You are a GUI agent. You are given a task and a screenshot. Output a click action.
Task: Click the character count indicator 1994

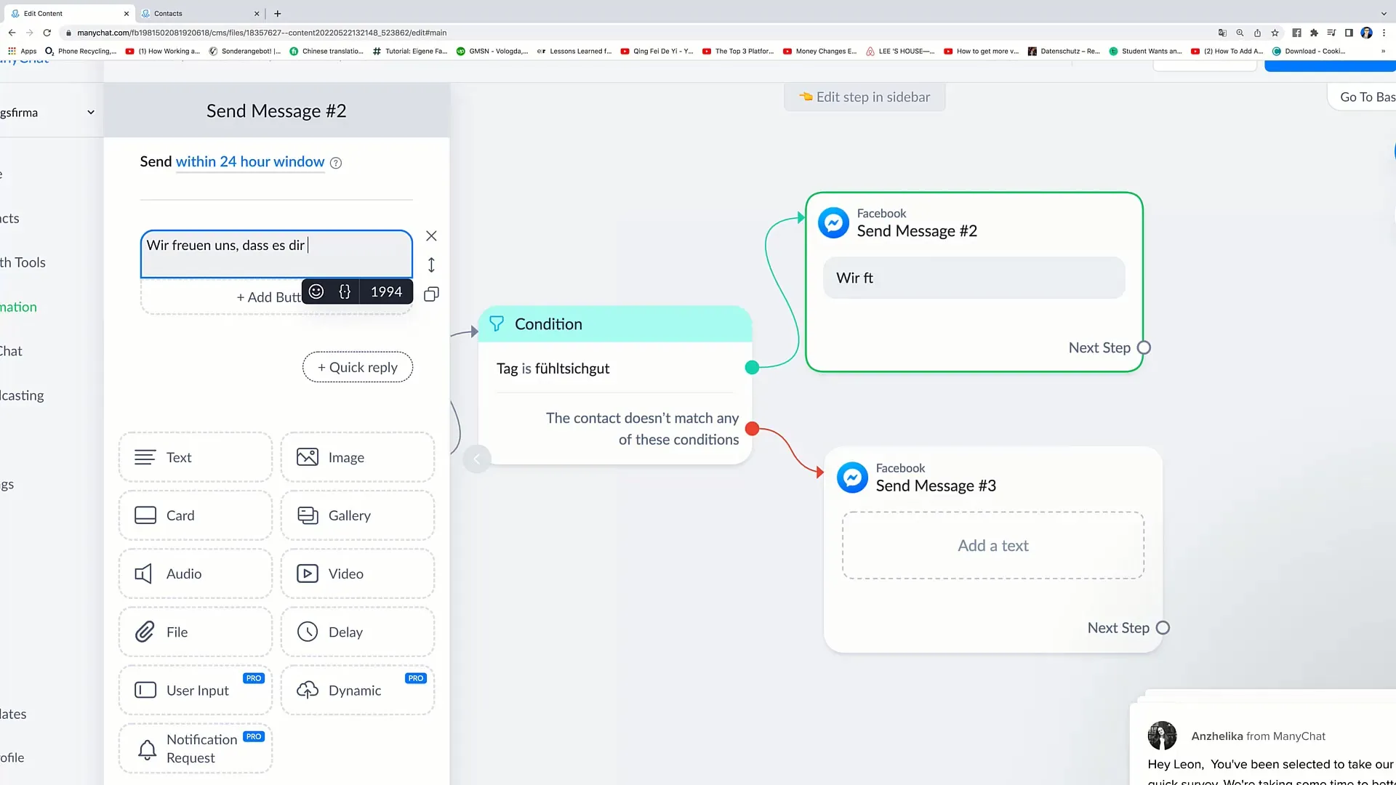click(385, 291)
